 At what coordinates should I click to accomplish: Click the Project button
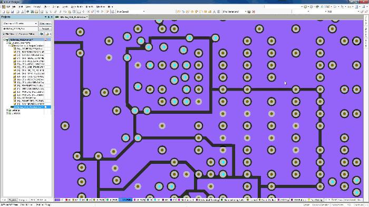45,28
